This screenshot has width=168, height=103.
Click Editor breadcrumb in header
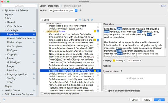(x=43, y=6)
